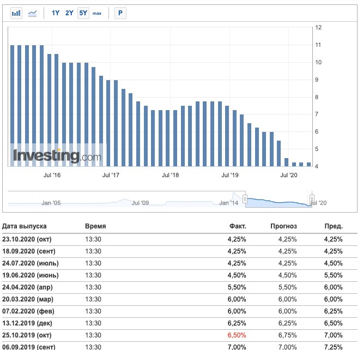Select the 5Y time range
This screenshot has width=363, height=350.
[x=83, y=13]
